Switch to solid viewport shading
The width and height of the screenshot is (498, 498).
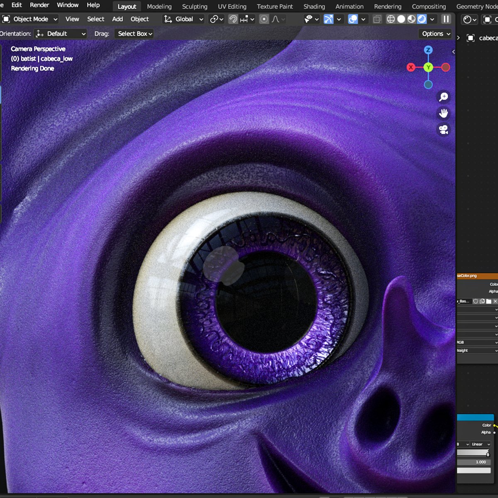click(x=401, y=19)
